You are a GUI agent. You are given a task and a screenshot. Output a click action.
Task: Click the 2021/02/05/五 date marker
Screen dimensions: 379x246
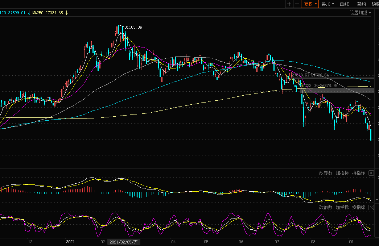point(124,242)
